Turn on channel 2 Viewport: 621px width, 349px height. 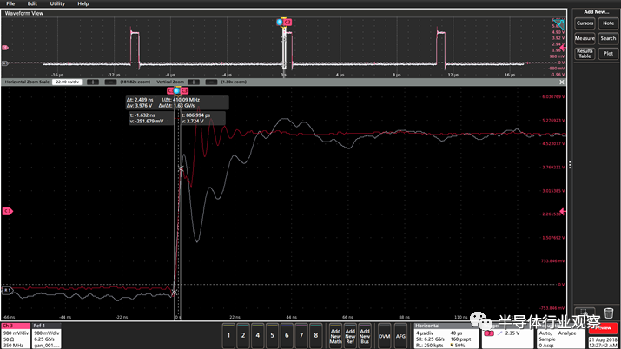pos(243,336)
